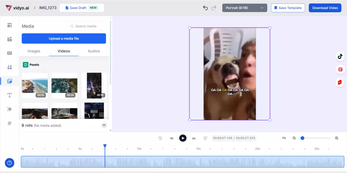Screen dimensions: 347x173
Task: Open the templates layout sidebar icon
Action: click(x=10, y=25)
